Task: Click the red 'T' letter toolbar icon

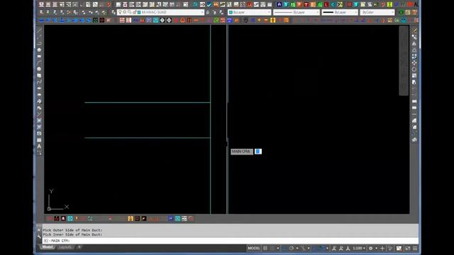Action: coord(306,4)
